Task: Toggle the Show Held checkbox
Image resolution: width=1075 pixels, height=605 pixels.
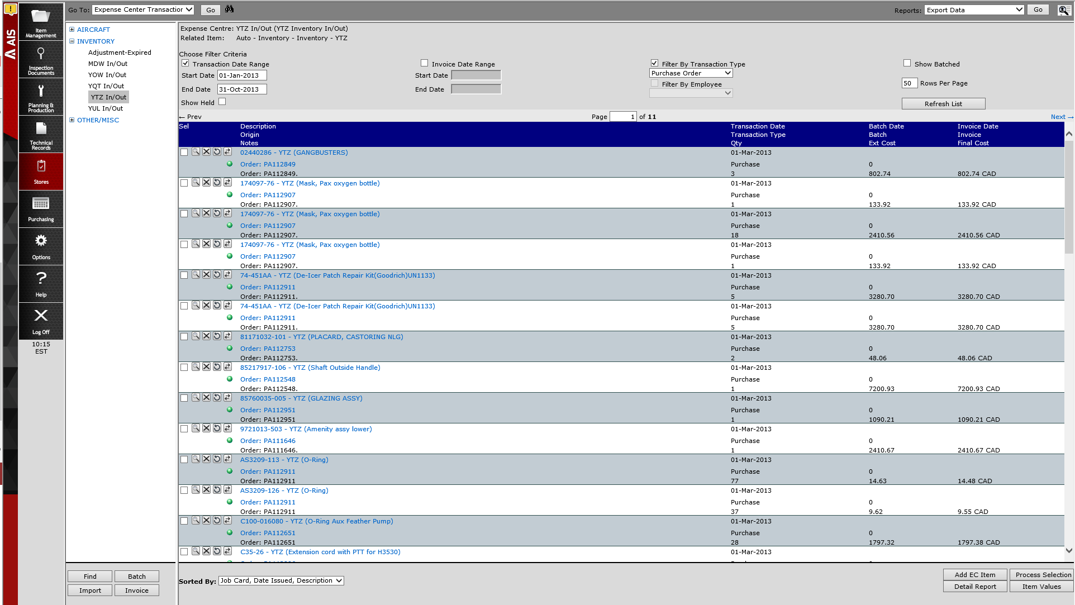Action: tap(222, 102)
